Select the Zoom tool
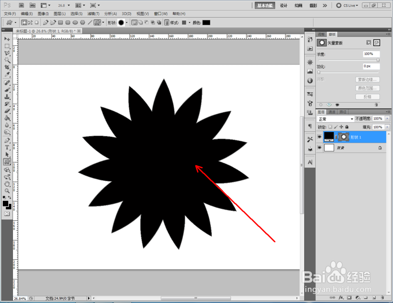This screenshot has height=303, width=393. click(x=7, y=191)
